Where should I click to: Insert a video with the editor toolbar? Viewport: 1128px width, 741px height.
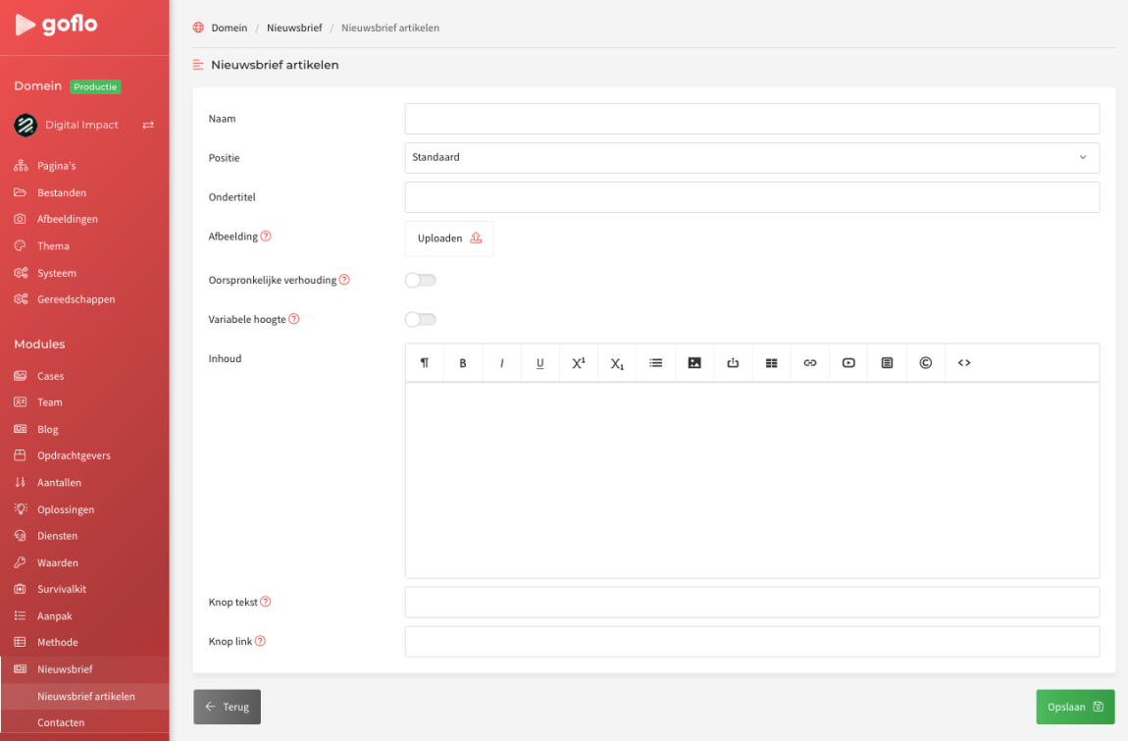[848, 363]
